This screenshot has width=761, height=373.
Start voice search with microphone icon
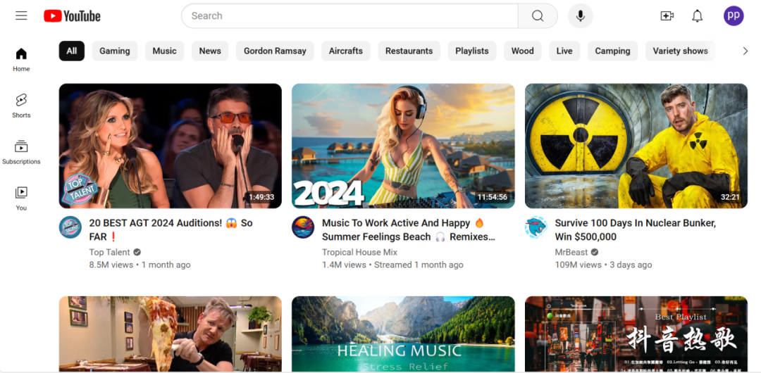[x=580, y=16]
